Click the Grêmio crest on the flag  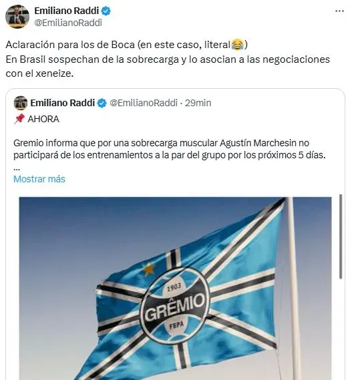point(175,305)
